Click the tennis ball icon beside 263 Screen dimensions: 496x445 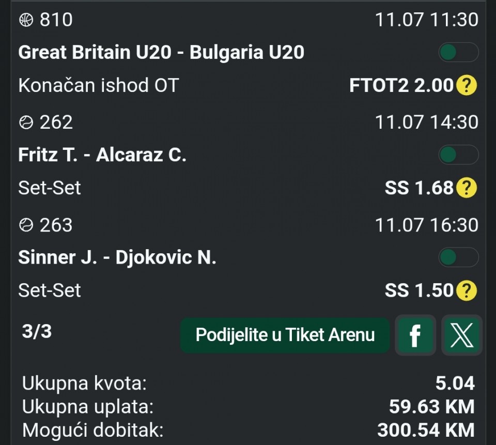coord(26,225)
